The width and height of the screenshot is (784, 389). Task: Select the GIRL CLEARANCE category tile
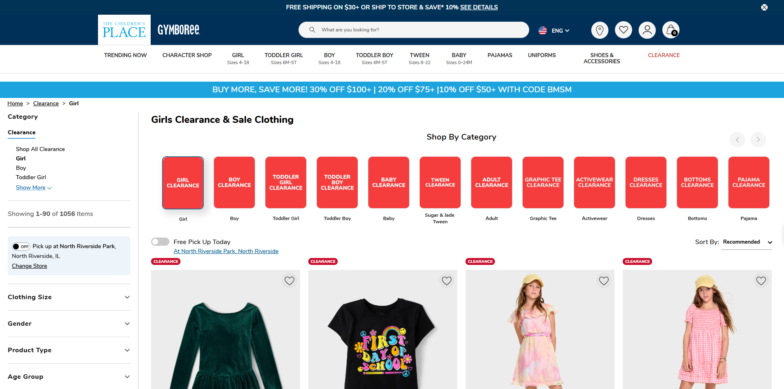(x=183, y=182)
